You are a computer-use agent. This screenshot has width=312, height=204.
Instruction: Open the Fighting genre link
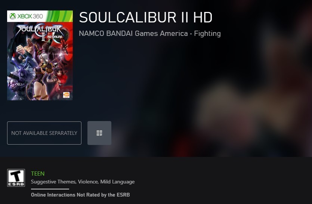click(x=207, y=33)
